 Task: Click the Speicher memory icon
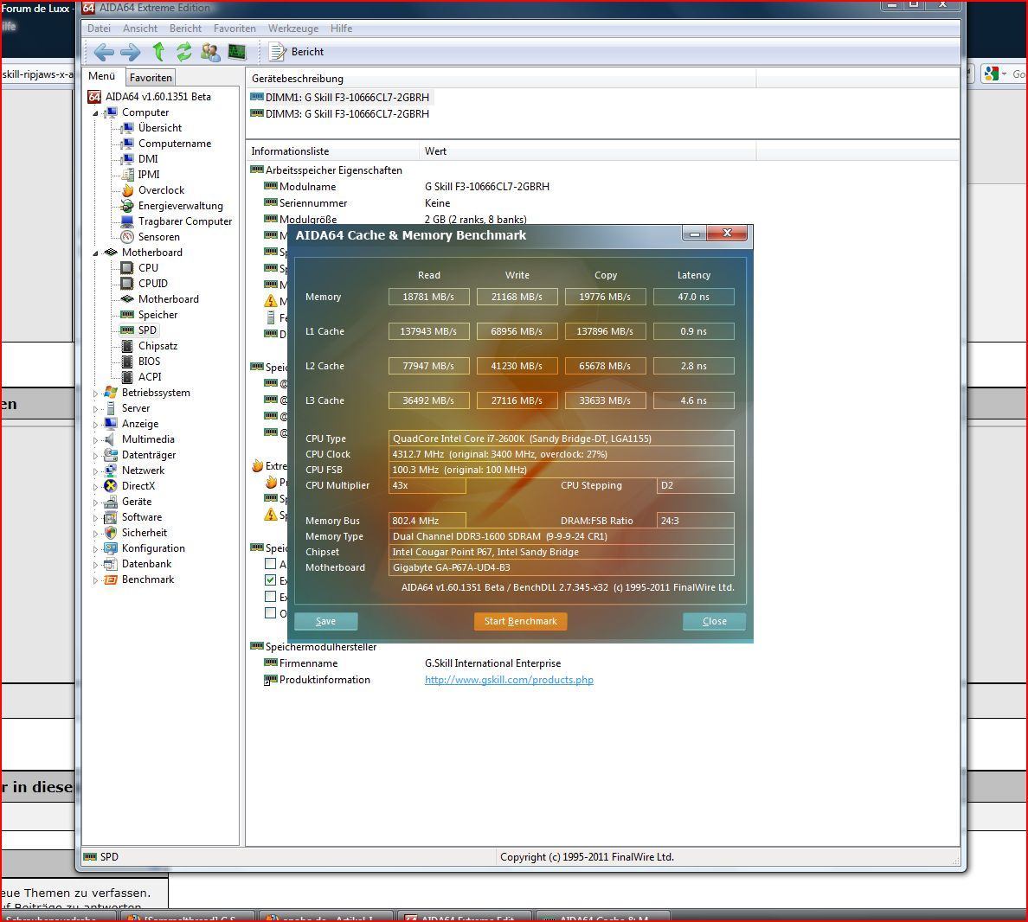[x=127, y=315]
